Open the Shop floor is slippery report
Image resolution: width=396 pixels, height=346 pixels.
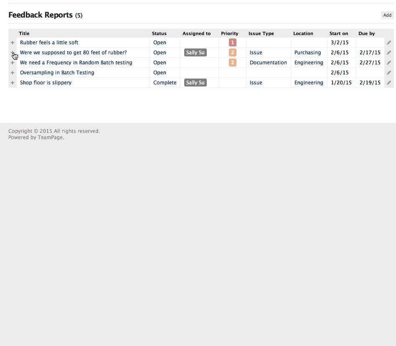pyautogui.click(x=46, y=83)
